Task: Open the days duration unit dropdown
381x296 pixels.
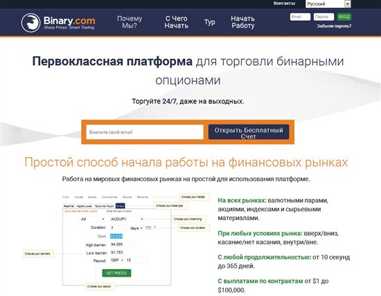Action: (x=136, y=228)
